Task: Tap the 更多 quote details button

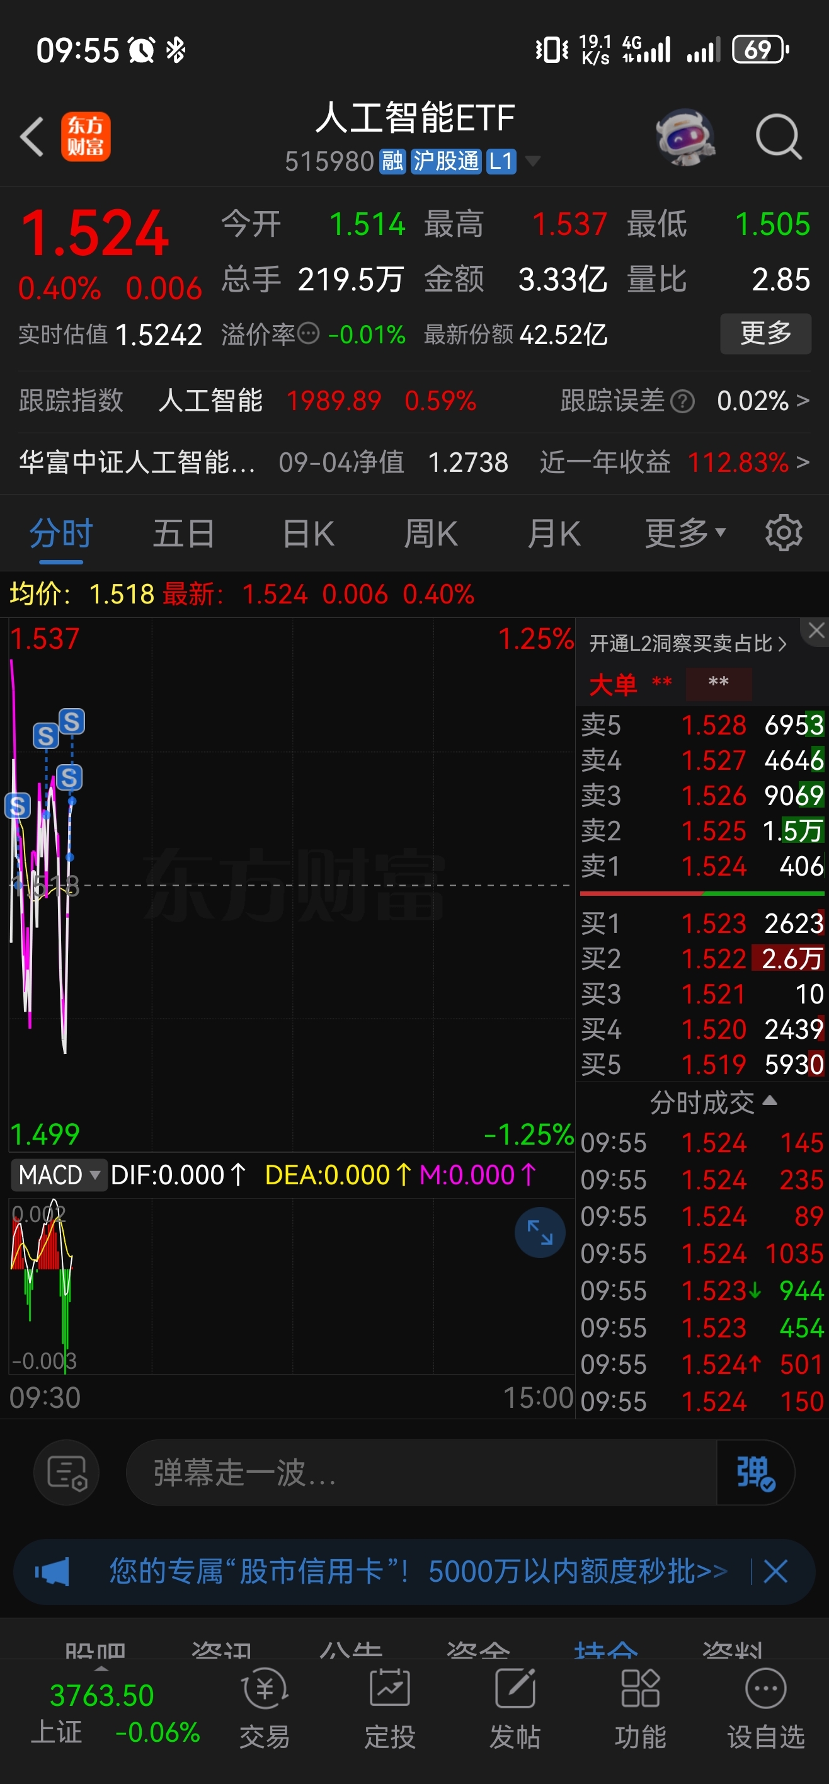Action: point(766,334)
